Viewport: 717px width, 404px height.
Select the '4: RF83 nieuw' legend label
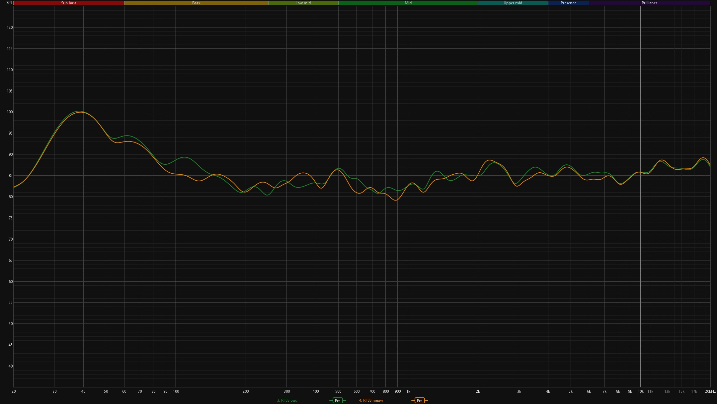point(371,400)
